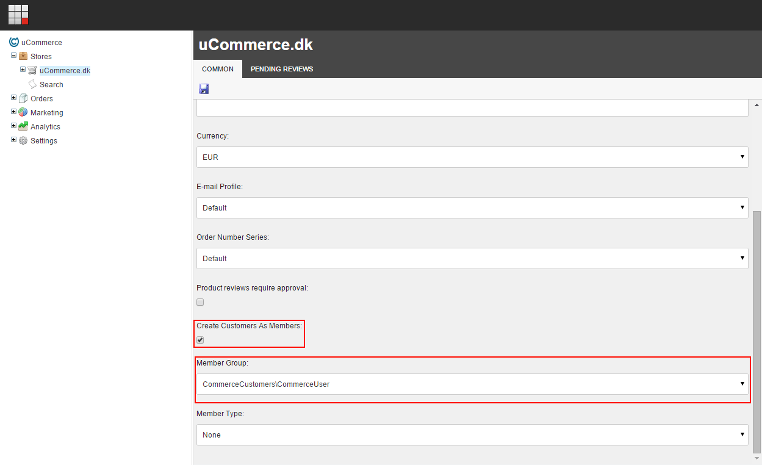
Task: Select the Stores tree item label
Action: coord(41,57)
